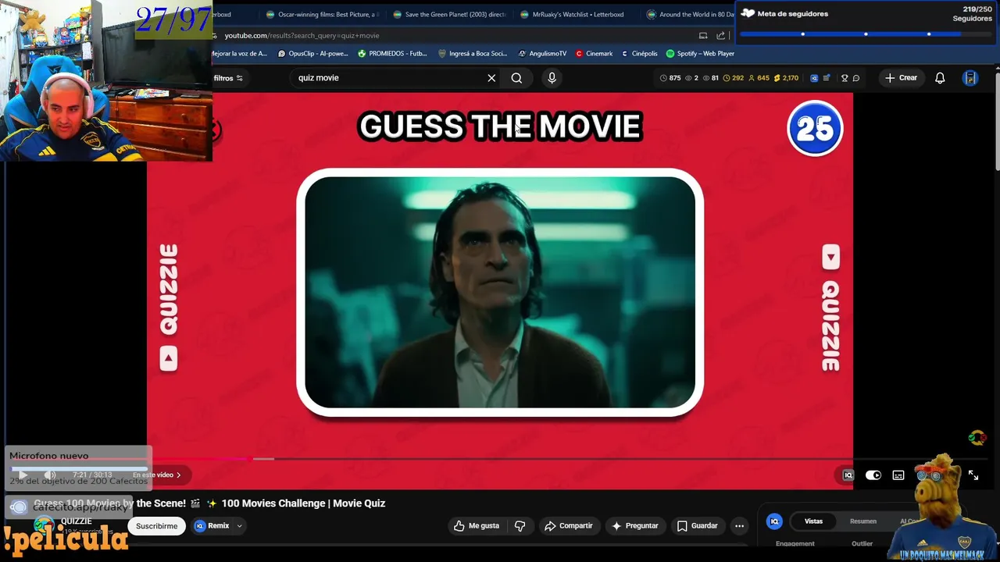The width and height of the screenshot is (1000, 562).
Task: Open the AngulismoTV bookmark
Action: coord(542,54)
